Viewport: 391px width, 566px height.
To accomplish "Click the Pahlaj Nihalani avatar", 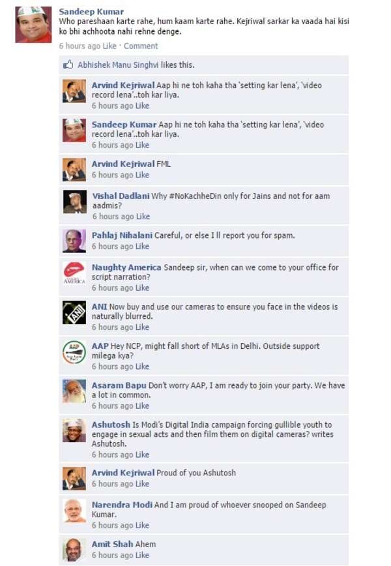I will coord(74,241).
